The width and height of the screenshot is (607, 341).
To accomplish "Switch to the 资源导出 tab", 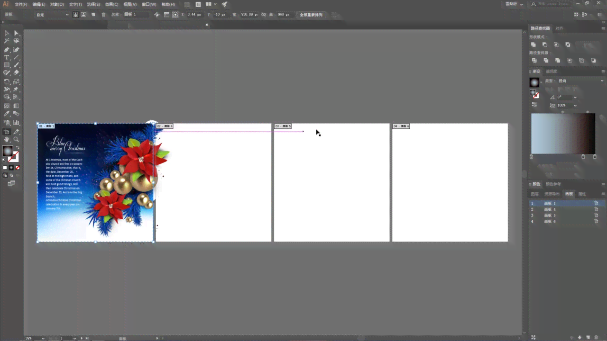I will click(x=552, y=194).
